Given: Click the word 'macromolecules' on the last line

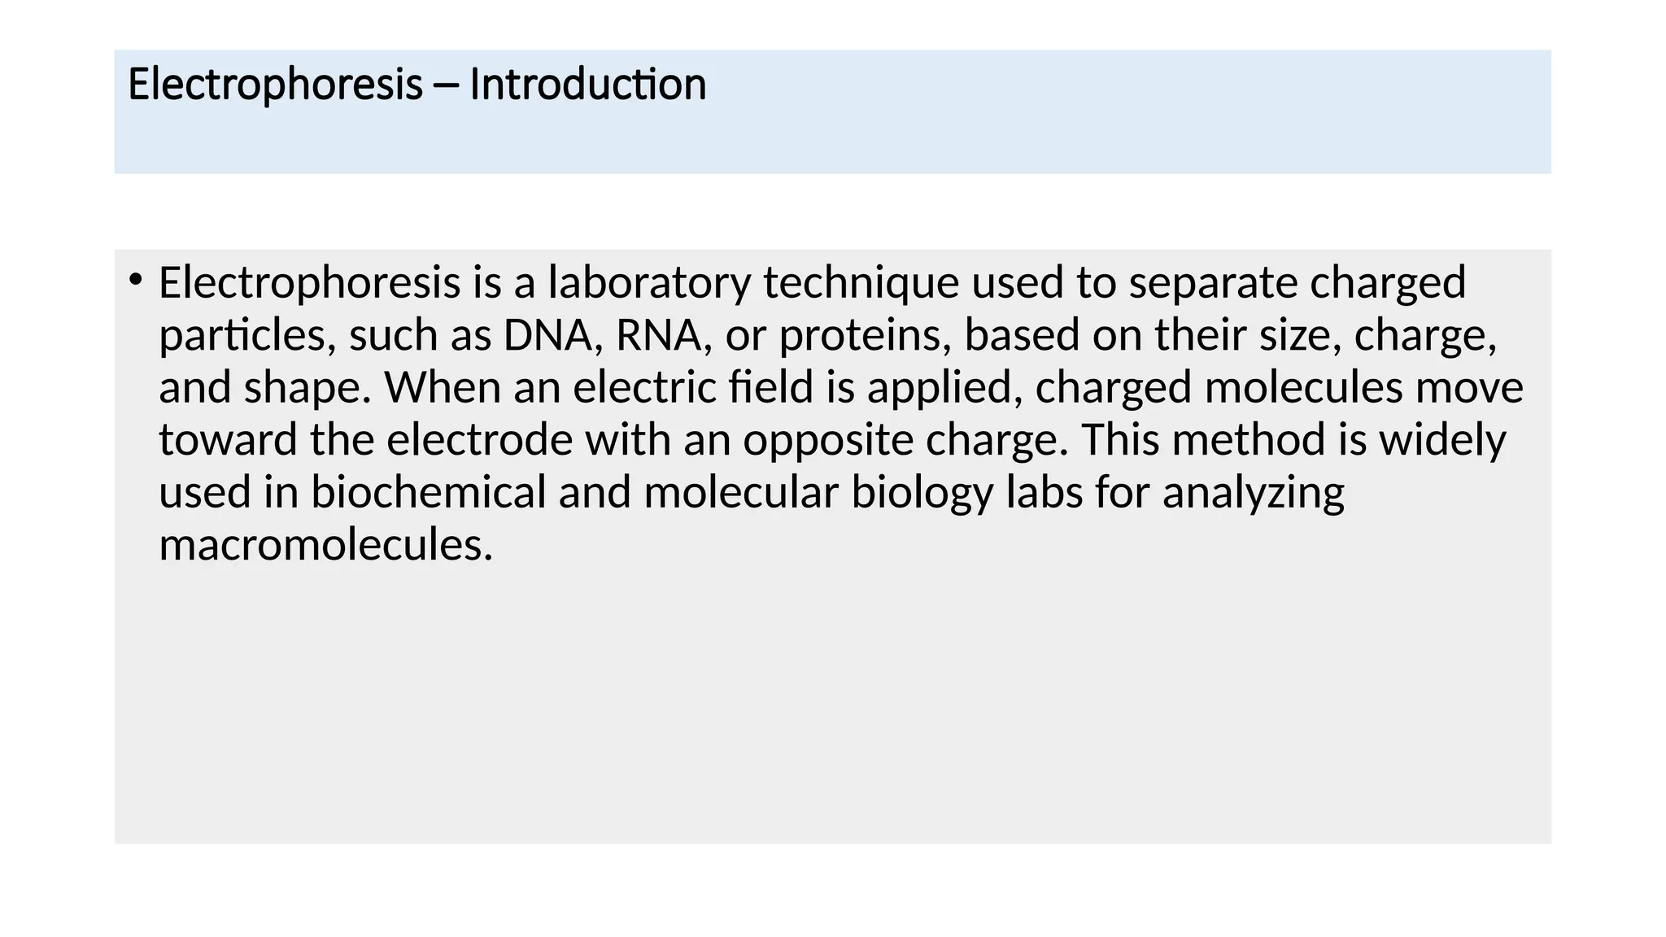Looking at the screenshot, I should point(325,544).
